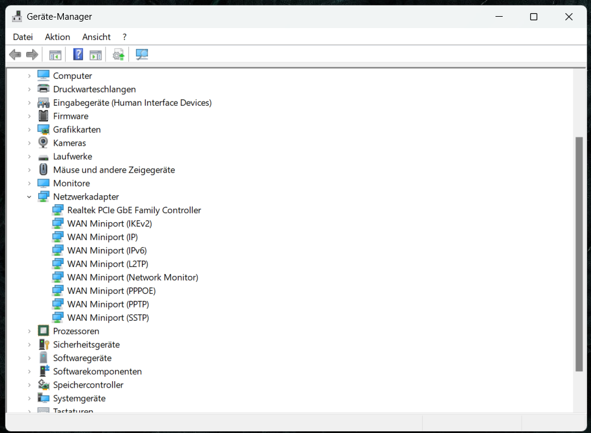Viewport: 591px width, 433px height.
Task: Expand the Monitore node
Action: [29, 183]
